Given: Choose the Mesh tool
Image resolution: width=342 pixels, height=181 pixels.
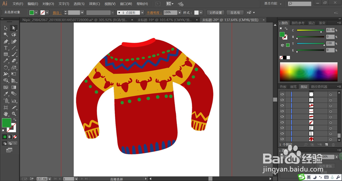Looking at the screenshot, I should pyautogui.click(x=6, y=87).
